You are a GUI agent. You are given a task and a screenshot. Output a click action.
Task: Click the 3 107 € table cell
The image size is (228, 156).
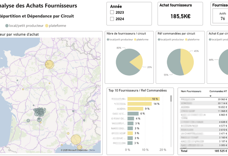click(x=223, y=141)
